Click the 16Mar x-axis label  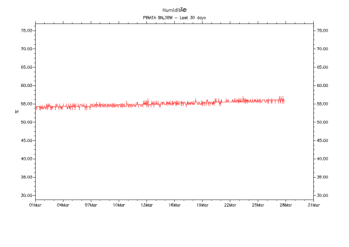point(174,205)
